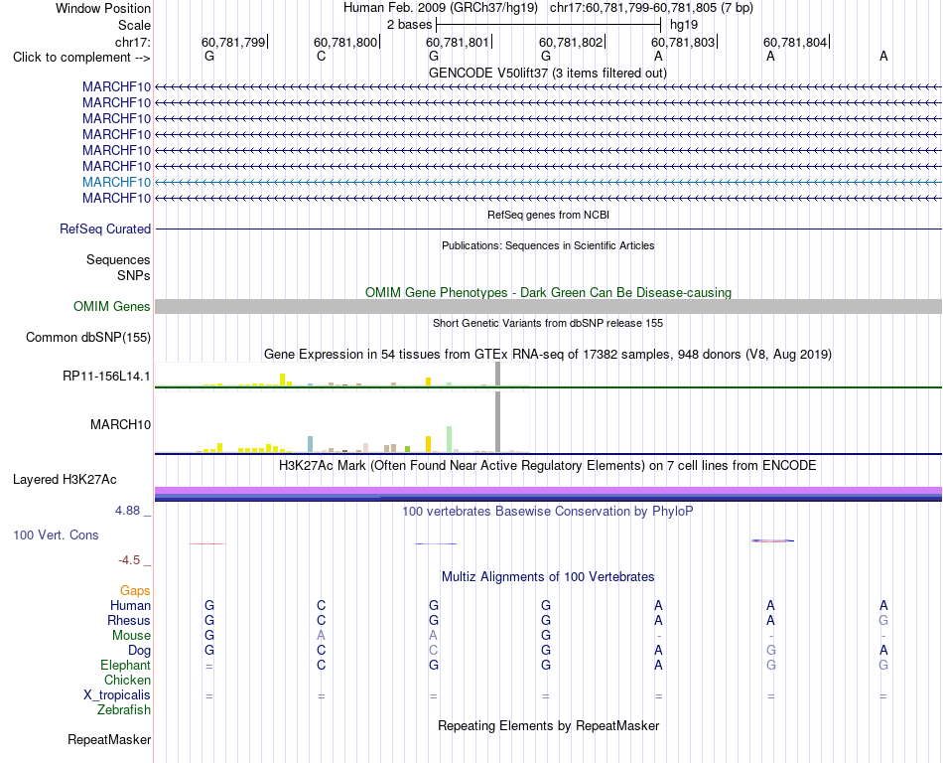Click 'Short Genetic Variants from dbSNP release 155'
The width and height of the screenshot is (943, 763).
(x=548, y=323)
